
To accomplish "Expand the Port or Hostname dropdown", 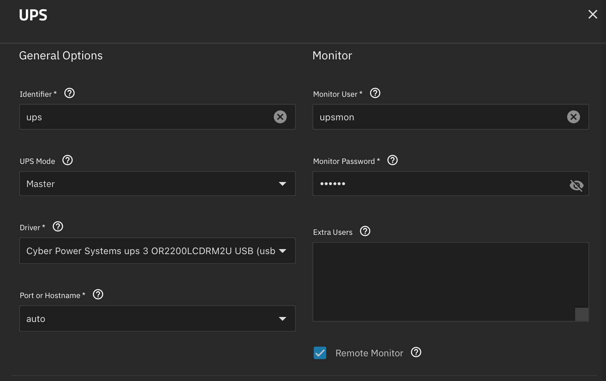I will point(157,319).
